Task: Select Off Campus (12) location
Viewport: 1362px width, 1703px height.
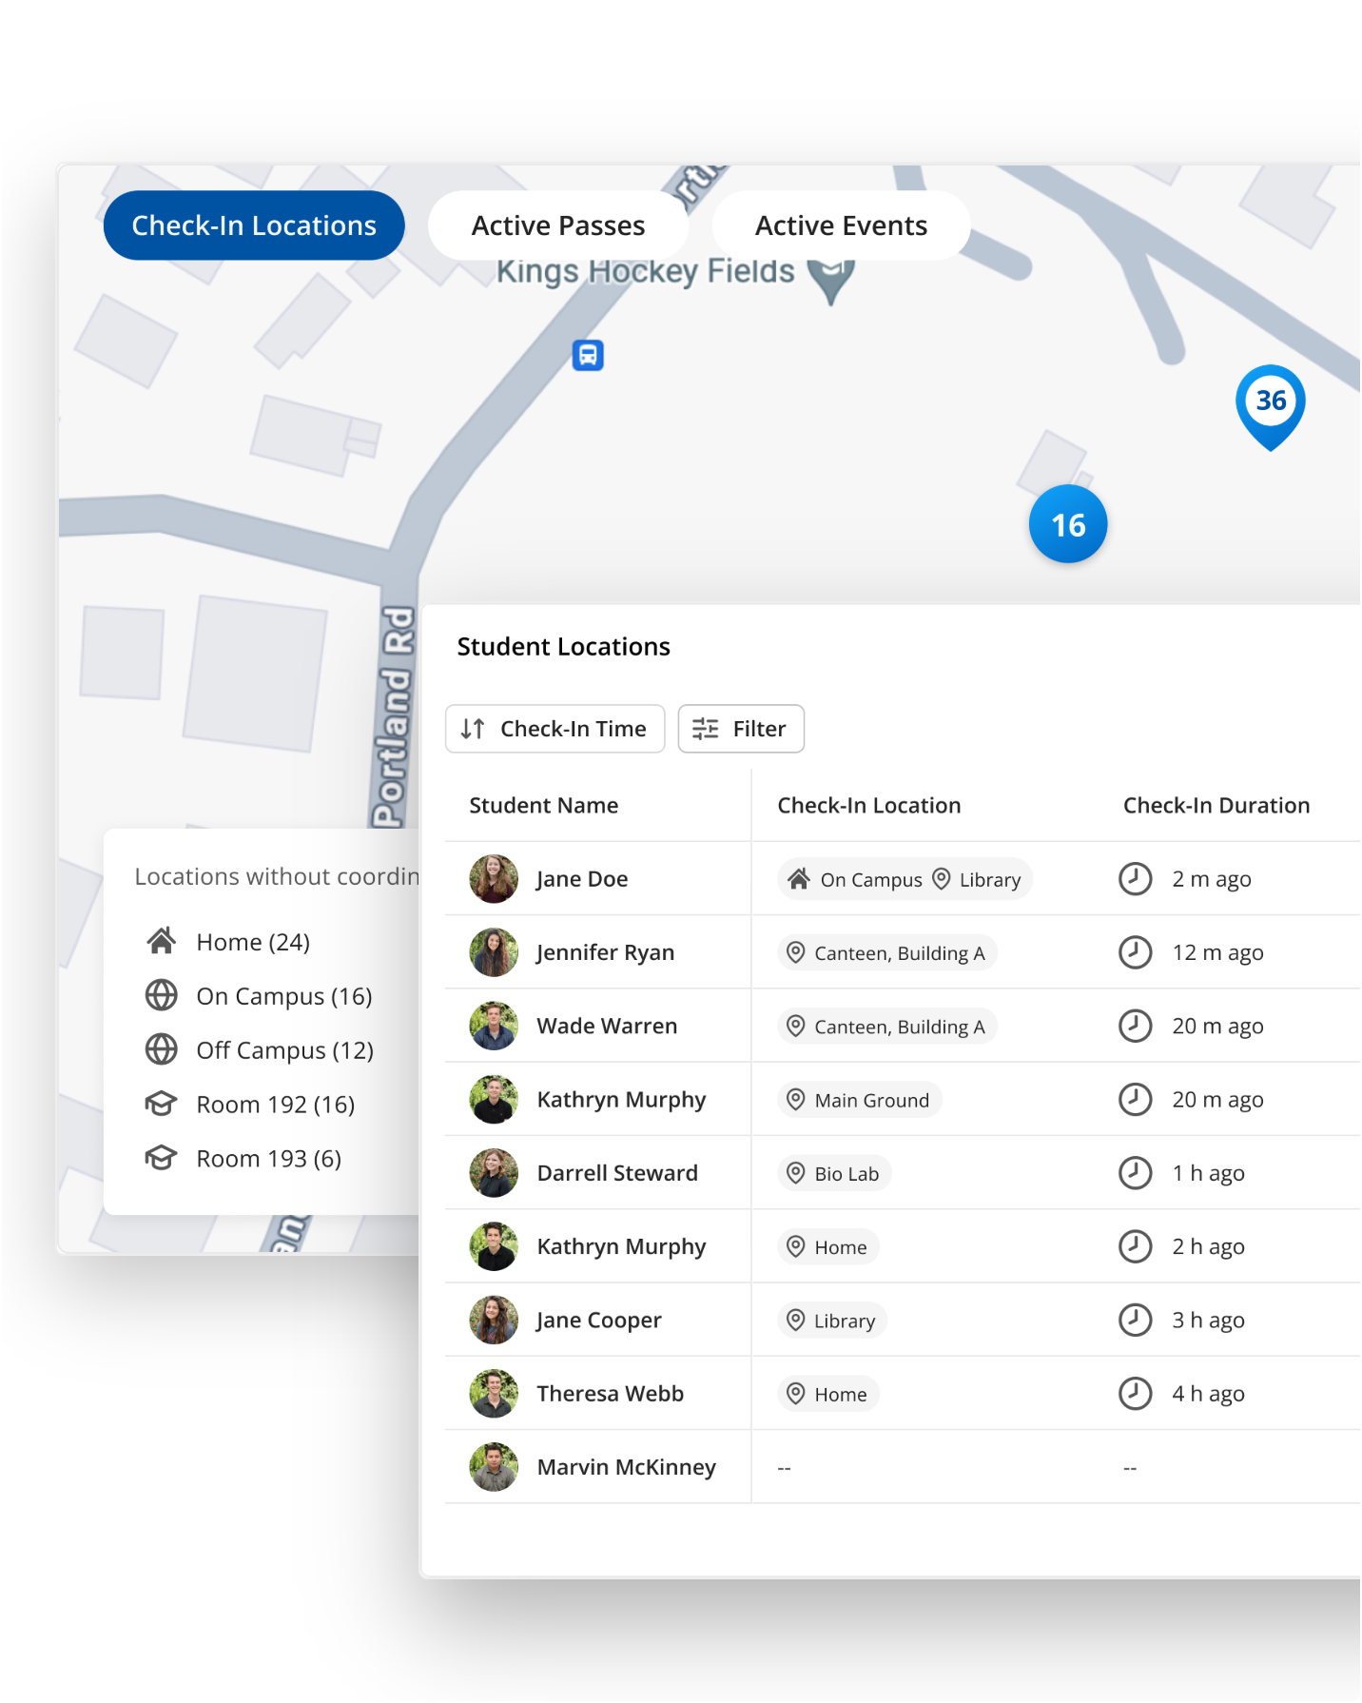Action: (x=284, y=1050)
